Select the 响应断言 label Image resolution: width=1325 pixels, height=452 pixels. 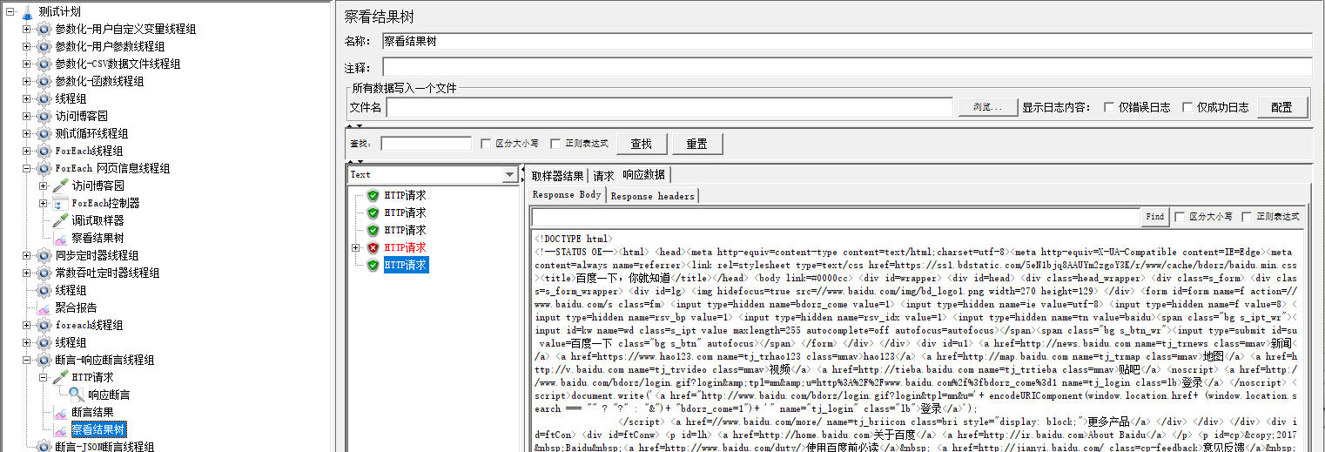coord(110,395)
